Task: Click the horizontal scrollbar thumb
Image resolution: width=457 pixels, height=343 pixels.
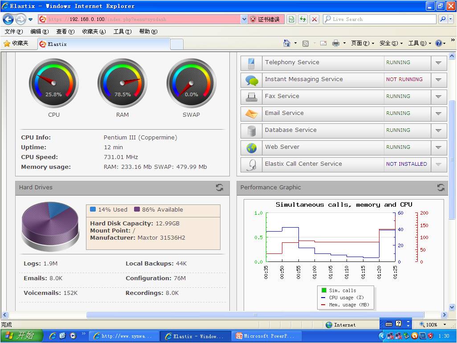Action: (255, 314)
